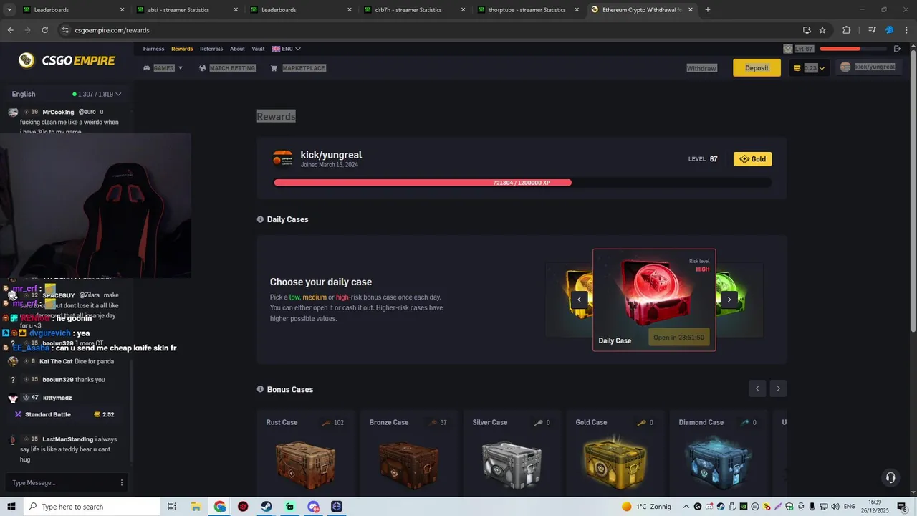Image resolution: width=917 pixels, height=516 pixels.
Task: Click the Windows Start button
Action: (11, 507)
